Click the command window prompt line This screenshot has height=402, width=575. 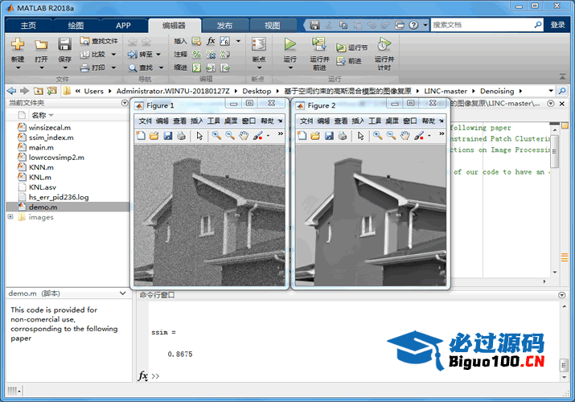click(x=354, y=376)
